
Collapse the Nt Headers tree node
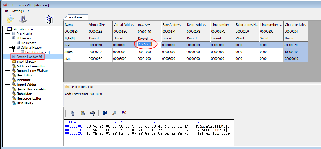9,38
